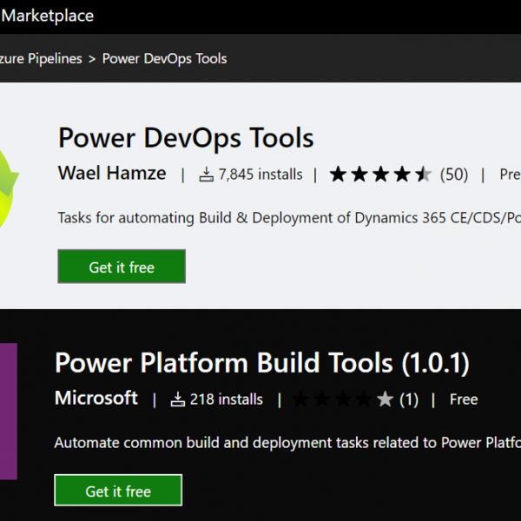This screenshot has width=521, height=521.
Task: Read the Automate common build description
Action: point(287,443)
